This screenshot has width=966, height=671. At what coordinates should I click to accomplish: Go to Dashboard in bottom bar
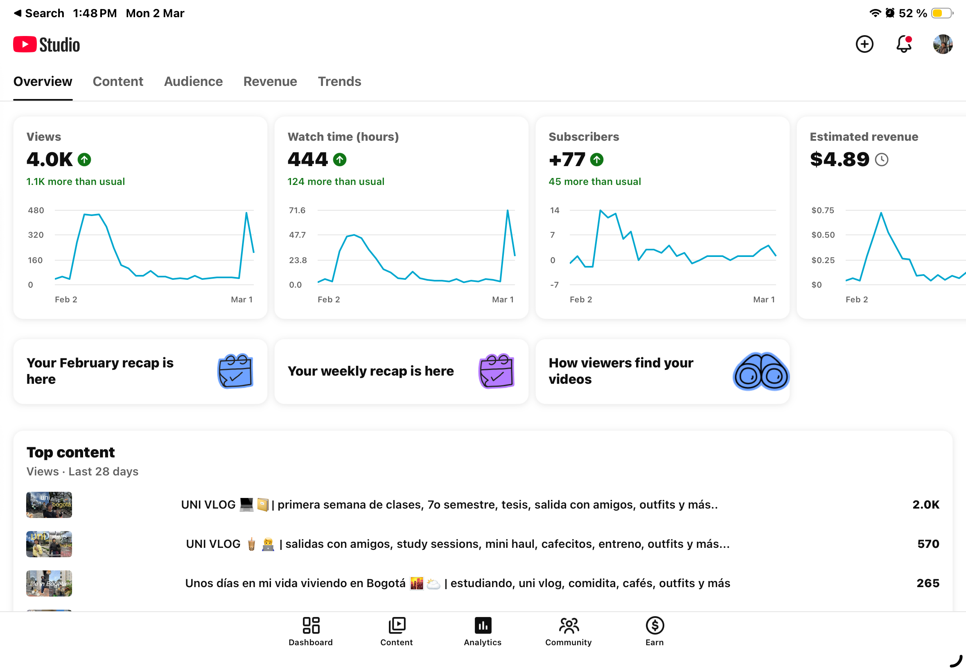pos(310,631)
